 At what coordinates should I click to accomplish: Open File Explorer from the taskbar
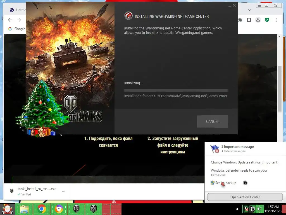[24, 209]
